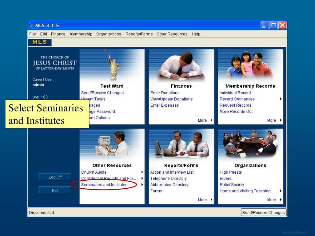Image resolution: width=315 pixels, height=236 pixels.
Task: Click the Membership Records family image
Action: [x=250, y=65]
